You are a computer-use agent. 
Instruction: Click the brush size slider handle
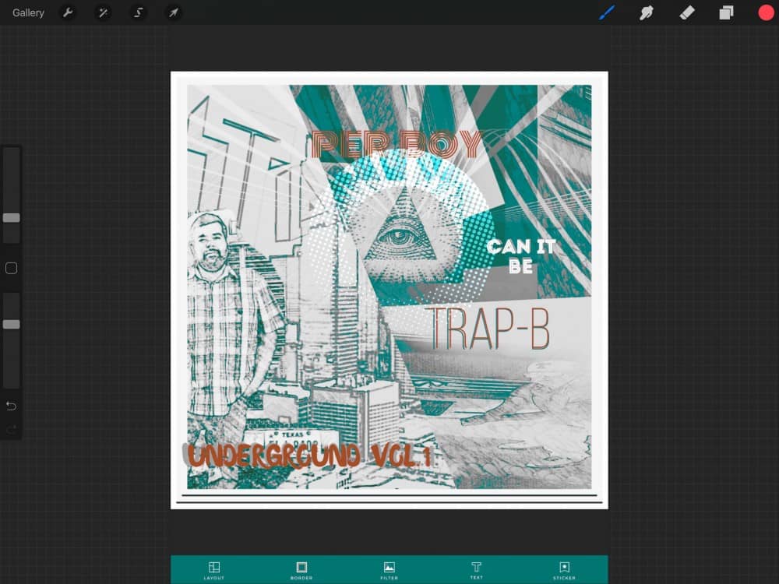(12, 217)
